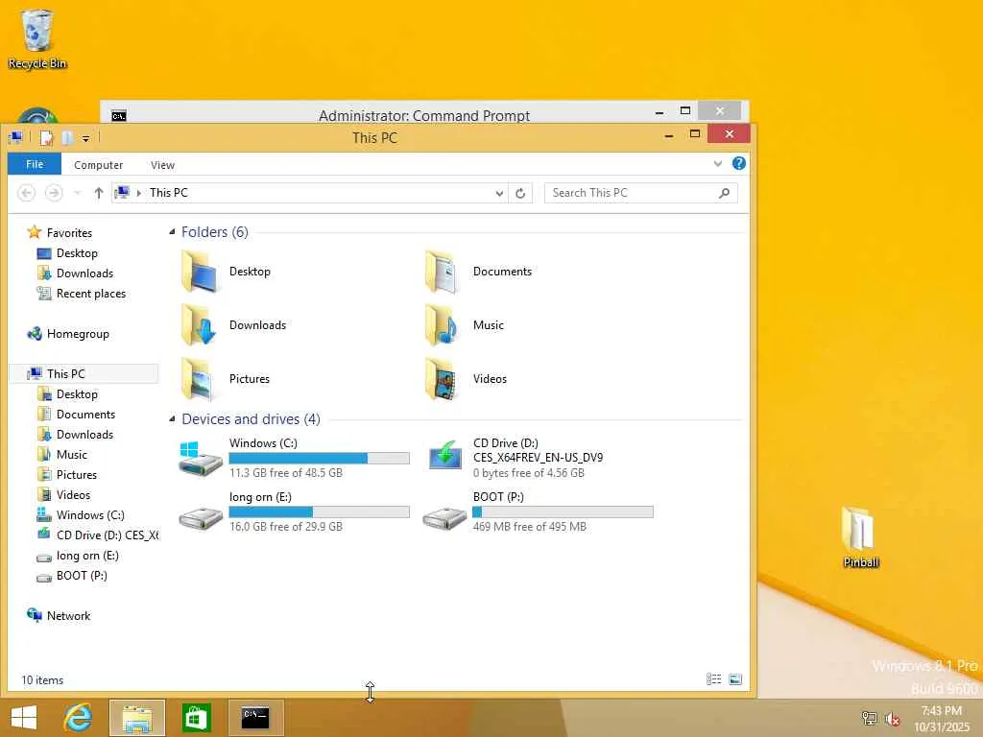The image size is (983, 737).
Task: Click the Search This PC field
Action: pos(640,193)
